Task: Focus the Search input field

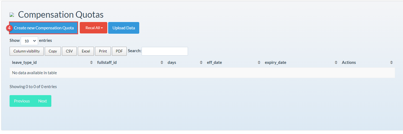Action: click(165, 51)
